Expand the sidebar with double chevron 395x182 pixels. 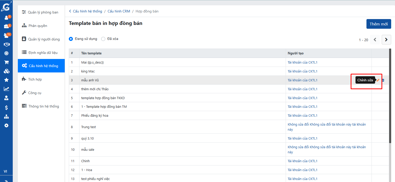tap(6, 180)
